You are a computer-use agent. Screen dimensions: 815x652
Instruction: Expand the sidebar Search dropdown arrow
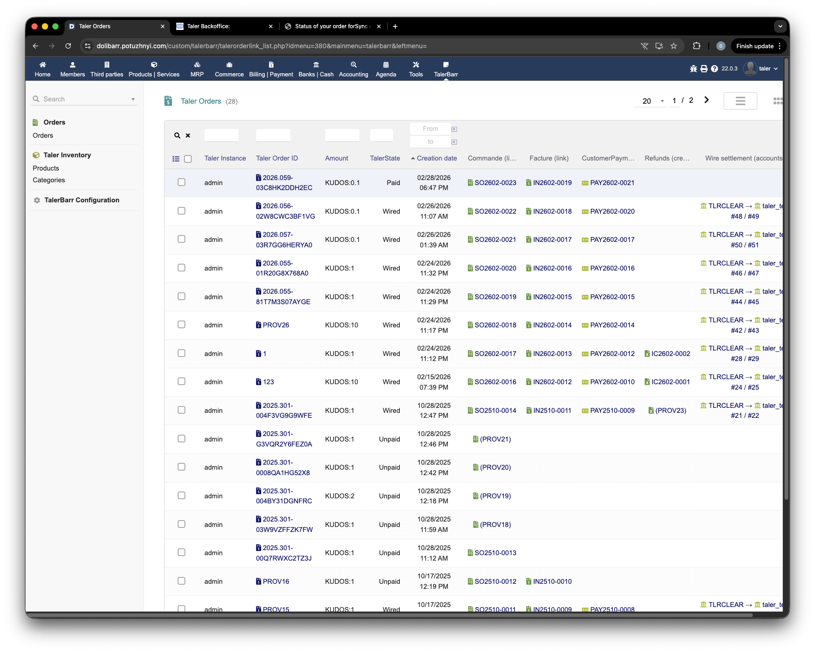(x=133, y=99)
